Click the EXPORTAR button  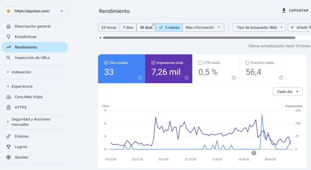295,11
